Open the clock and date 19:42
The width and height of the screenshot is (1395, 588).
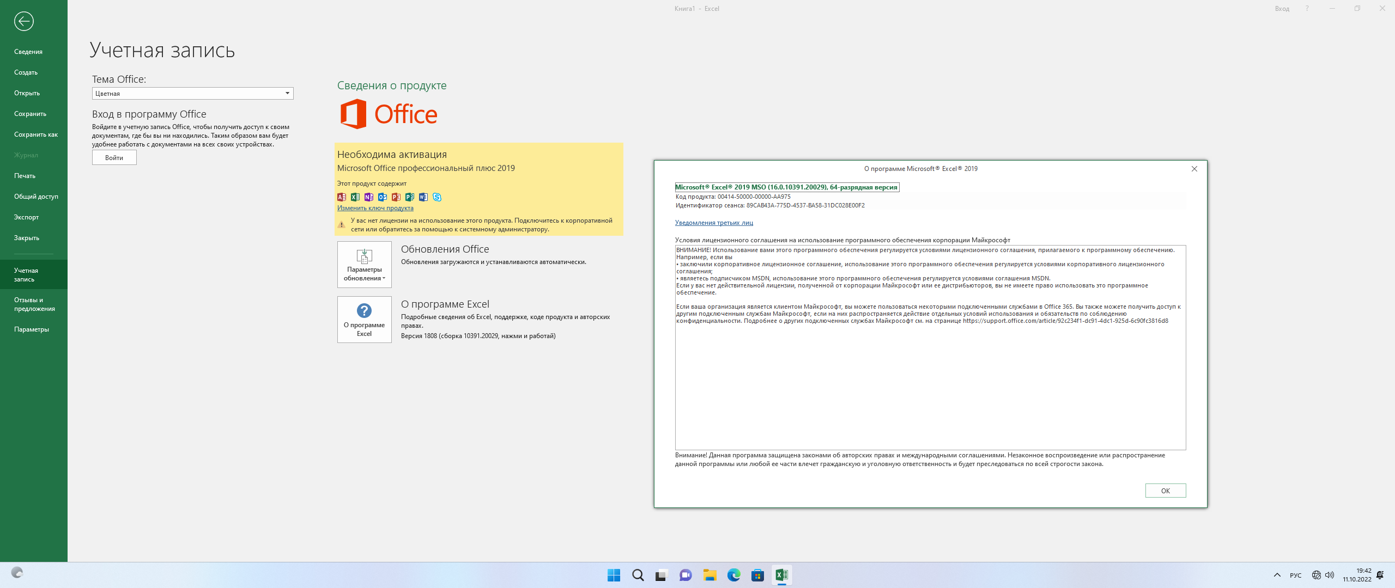coord(1357,575)
